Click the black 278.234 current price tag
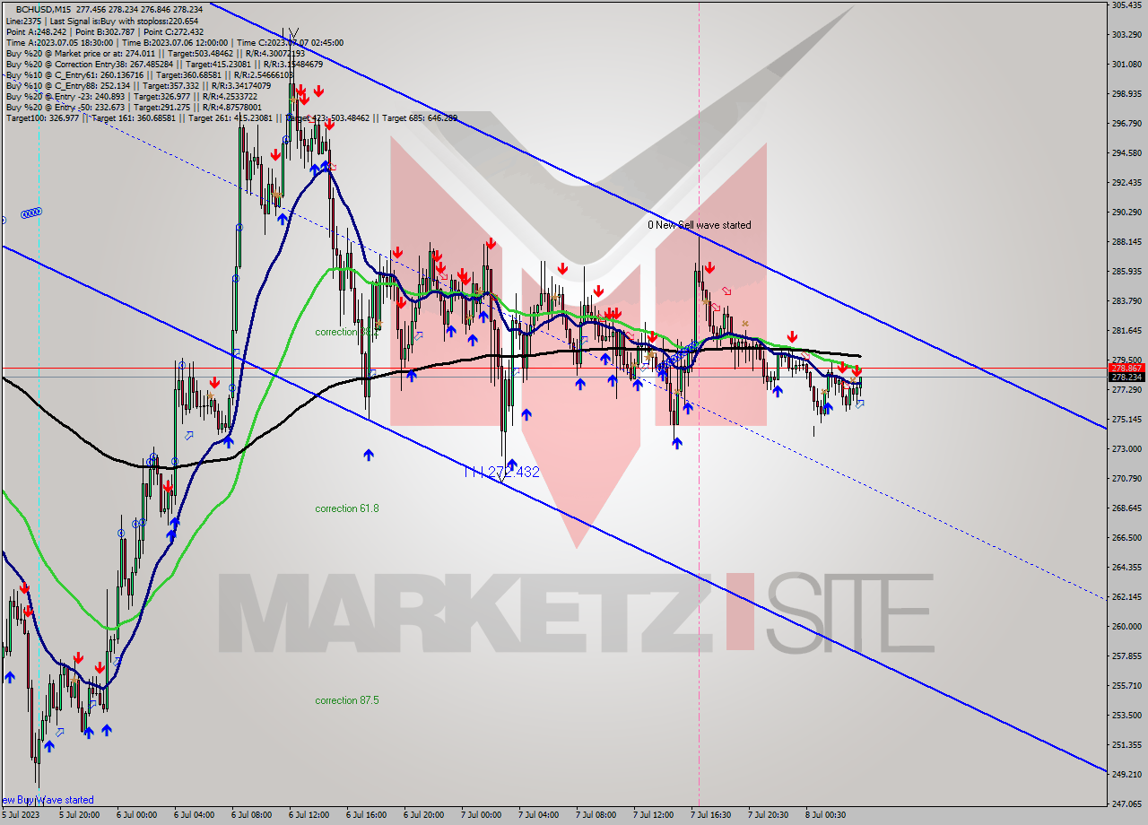 pyautogui.click(x=1126, y=378)
